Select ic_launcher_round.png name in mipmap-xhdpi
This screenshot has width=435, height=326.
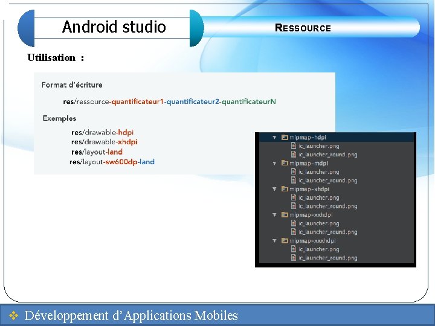click(x=327, y=206)
